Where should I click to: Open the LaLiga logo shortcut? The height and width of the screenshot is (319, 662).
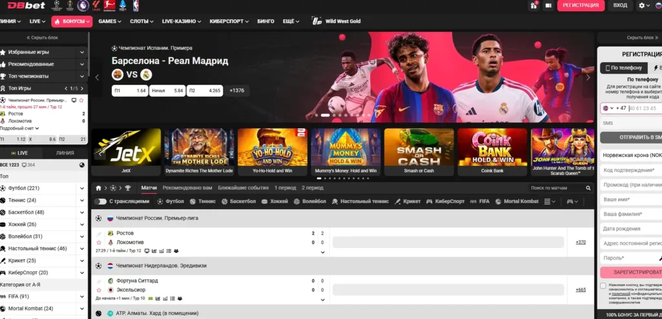[x=96, y=5]
